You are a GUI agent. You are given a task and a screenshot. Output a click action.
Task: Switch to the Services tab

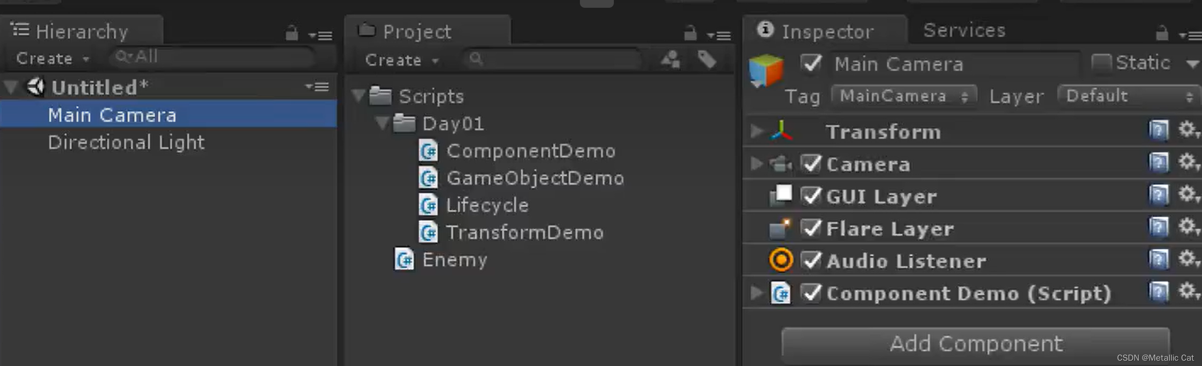click(x=964, y=30)
